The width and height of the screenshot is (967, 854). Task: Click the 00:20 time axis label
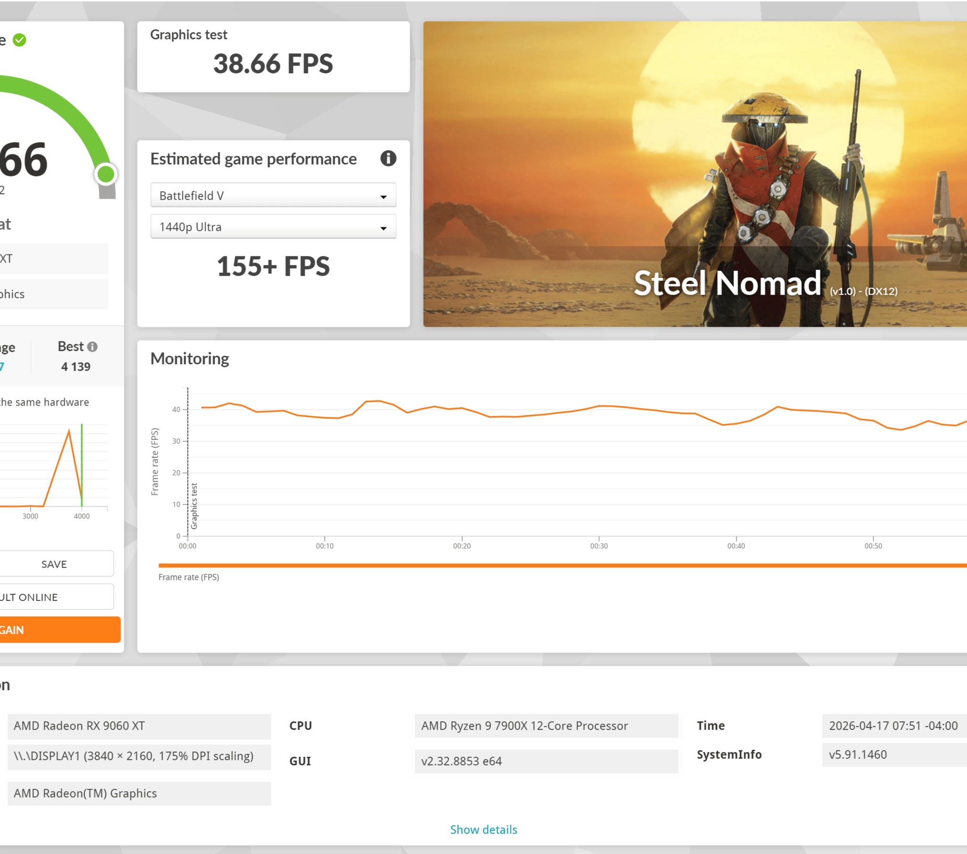(462, 546)
